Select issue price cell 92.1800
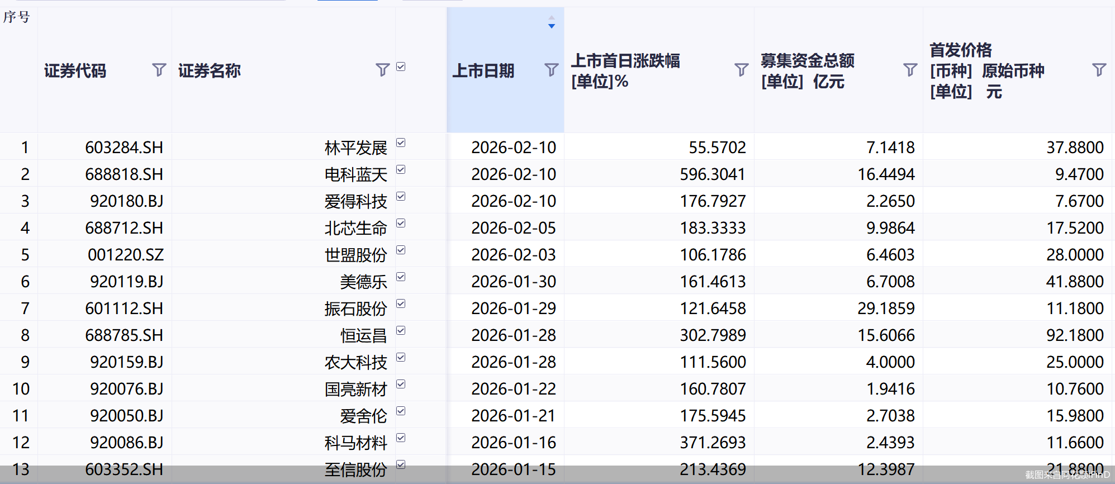The width and height of the screenshot is (1115, 484). [1075, 335]
